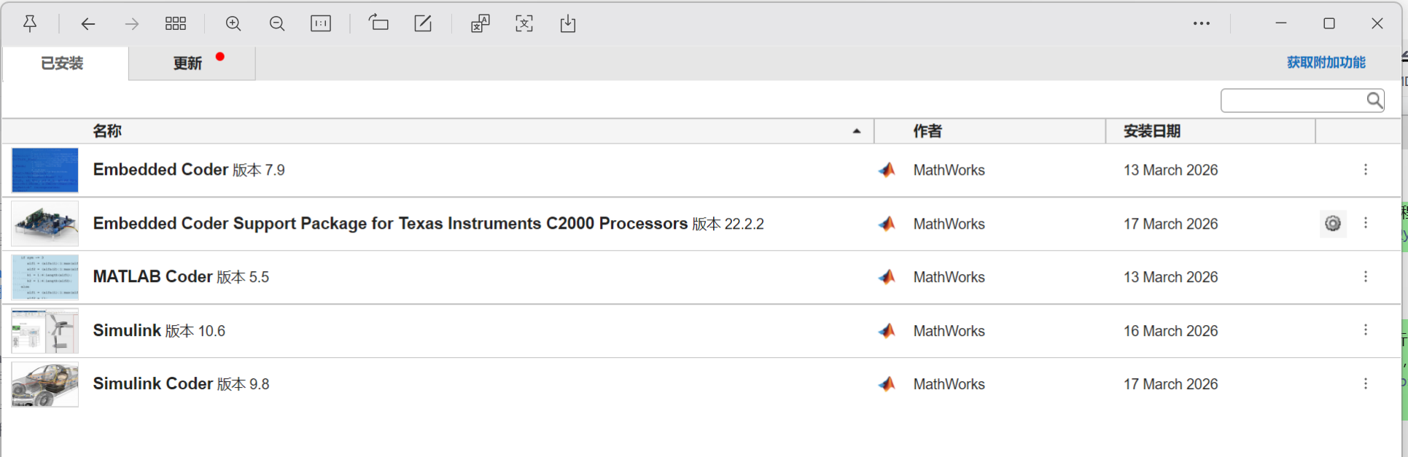Close the viewer window

point(1377,23)
